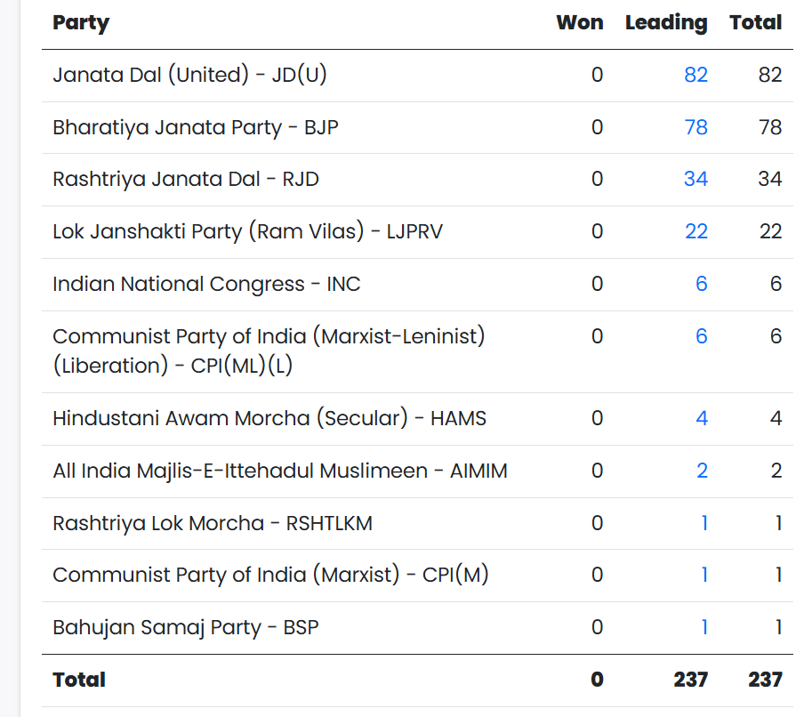
Task: Open Rashtriya Lok Morcha leading link
Action: click(x=704, y=523)
